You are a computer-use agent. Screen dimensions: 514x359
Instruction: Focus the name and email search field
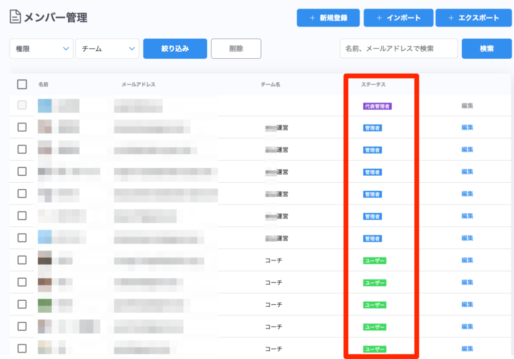click(x=399, y=49)
